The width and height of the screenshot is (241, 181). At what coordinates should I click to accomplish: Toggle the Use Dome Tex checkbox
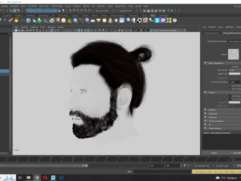tap(230, 96)
